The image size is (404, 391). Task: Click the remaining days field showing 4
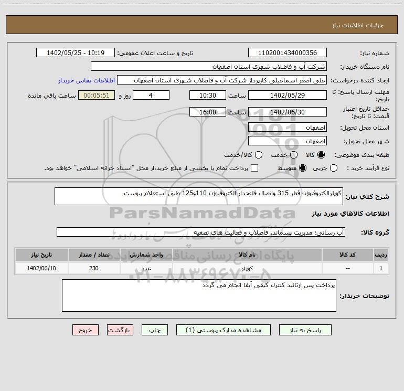(151, 95)
